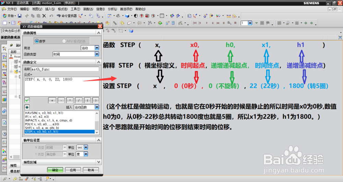Click the rewind to first frame icon
This screenshot has height=182, width=343.
point(194,23)
